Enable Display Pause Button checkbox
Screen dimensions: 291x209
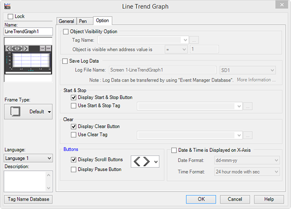[74, 169]
